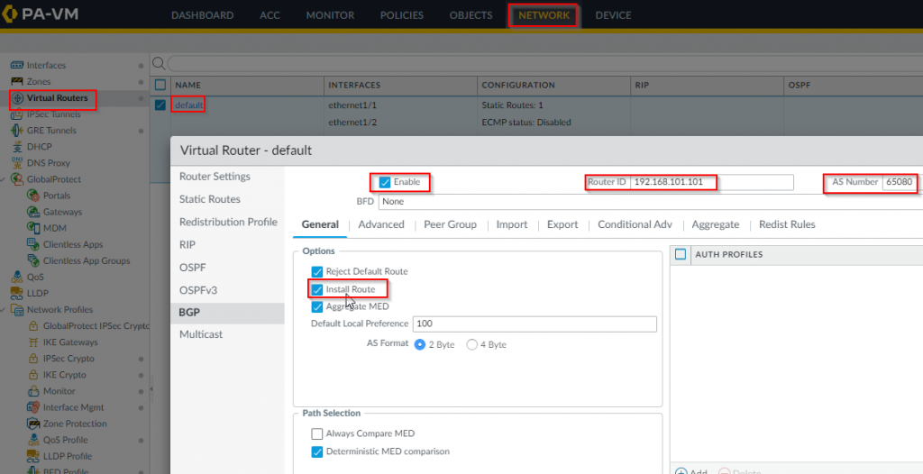Click the Clientless Apps icon

(x=33, y=244)
